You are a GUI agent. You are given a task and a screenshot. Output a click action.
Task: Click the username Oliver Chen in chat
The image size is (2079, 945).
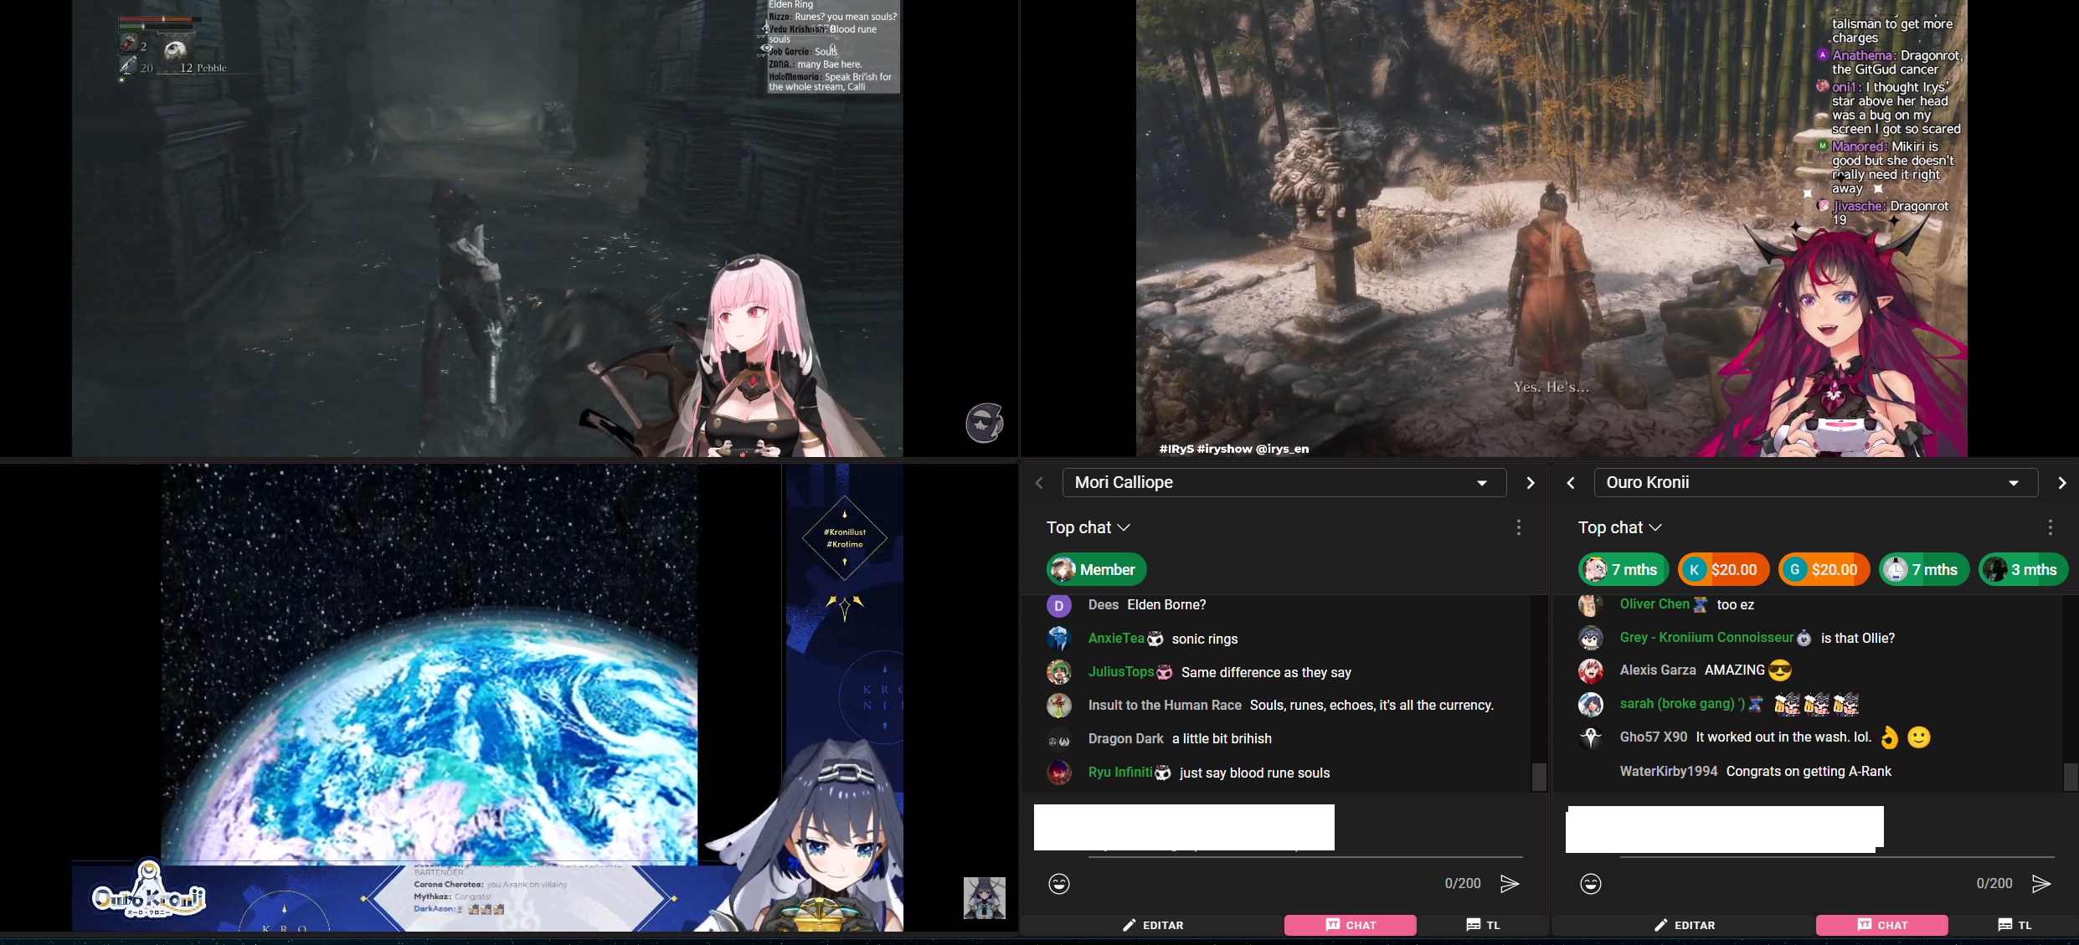point(1654,603)
